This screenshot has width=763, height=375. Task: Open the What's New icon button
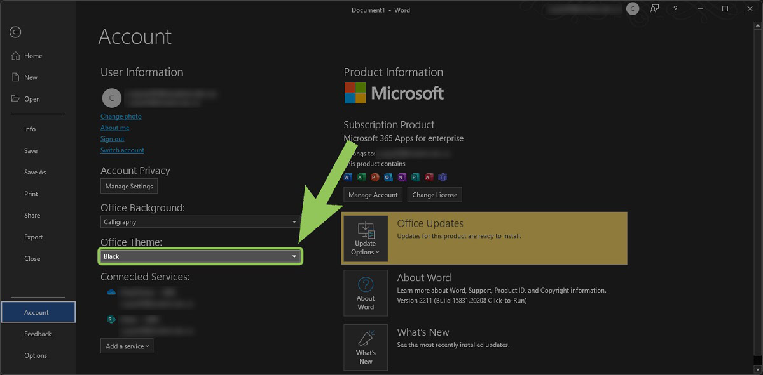coord(366,348)
